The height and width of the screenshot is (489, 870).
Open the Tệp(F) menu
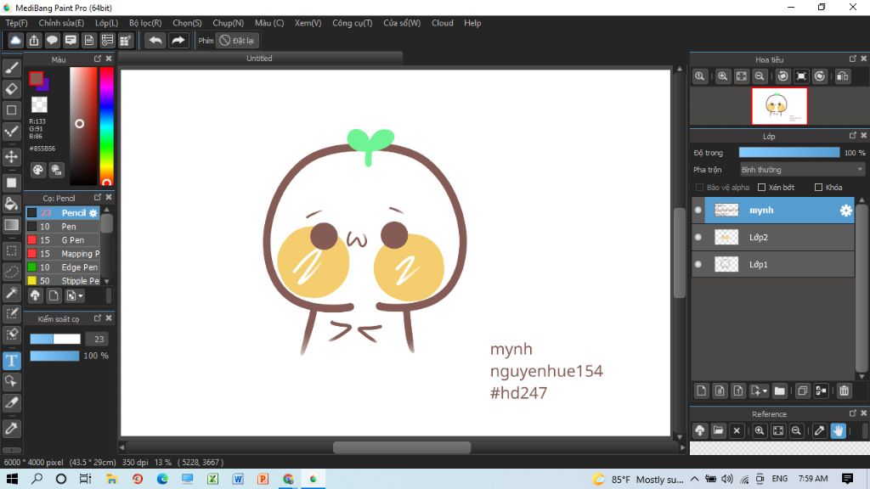pos(17,23)
